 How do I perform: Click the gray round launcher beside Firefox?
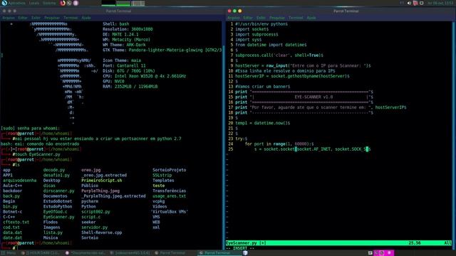pyautogui.click(x=69, y=3)
